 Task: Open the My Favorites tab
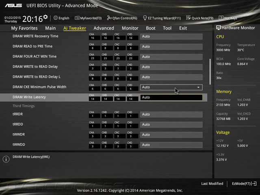point(24,28)
